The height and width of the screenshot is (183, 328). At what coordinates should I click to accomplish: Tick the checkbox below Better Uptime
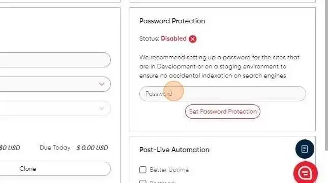[143, 181]
